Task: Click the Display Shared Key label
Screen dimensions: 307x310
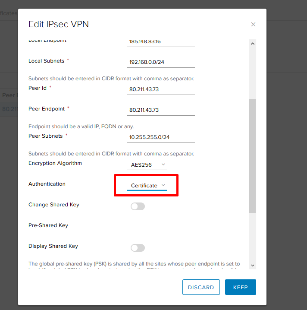Action: pos(53,246)
